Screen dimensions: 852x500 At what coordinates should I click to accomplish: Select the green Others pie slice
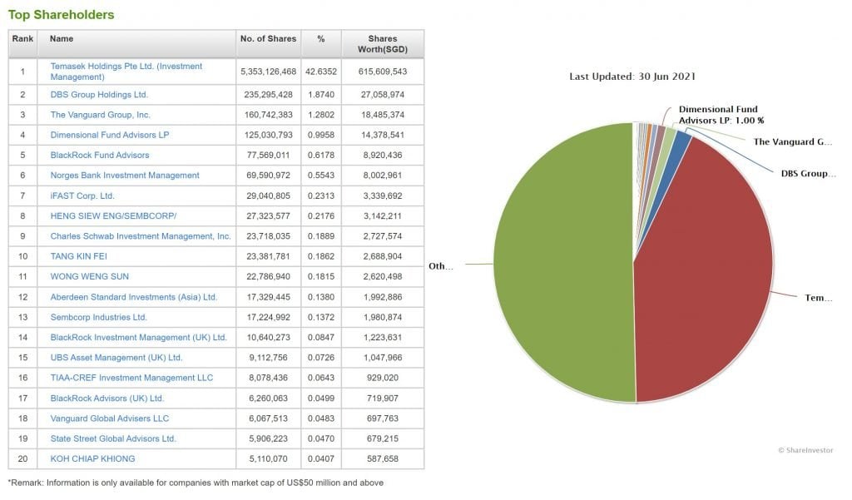click(x=565, y=261)
